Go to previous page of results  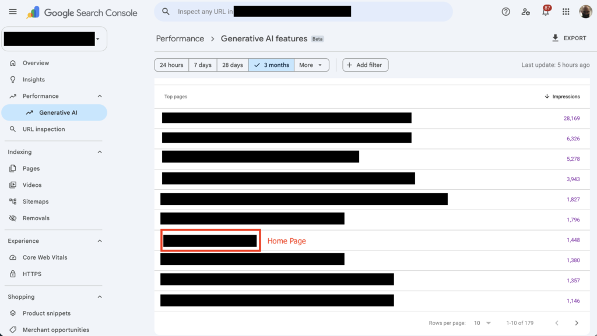[x=557, y=323]
